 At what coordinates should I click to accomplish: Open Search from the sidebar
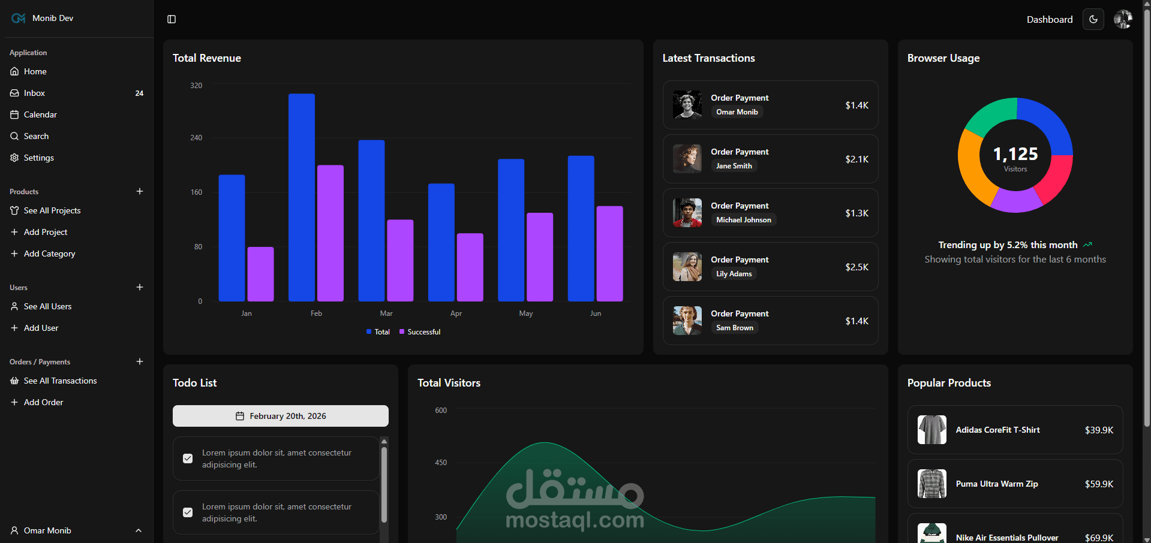pos(37,136)
